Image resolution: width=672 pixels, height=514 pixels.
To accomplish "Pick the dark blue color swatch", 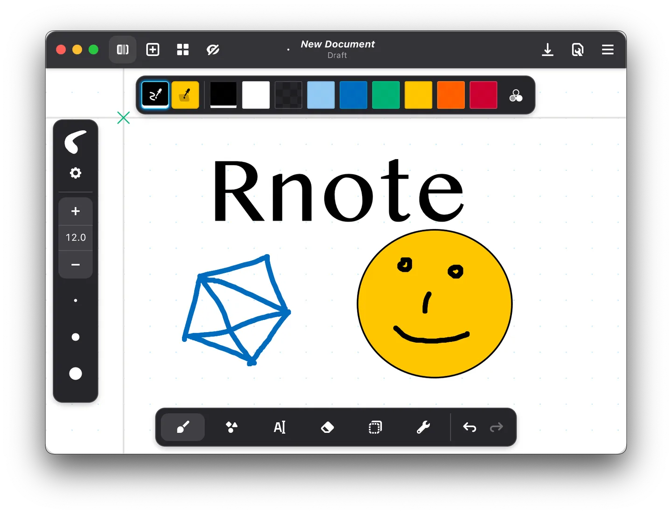I will click(x=353, y=95).
